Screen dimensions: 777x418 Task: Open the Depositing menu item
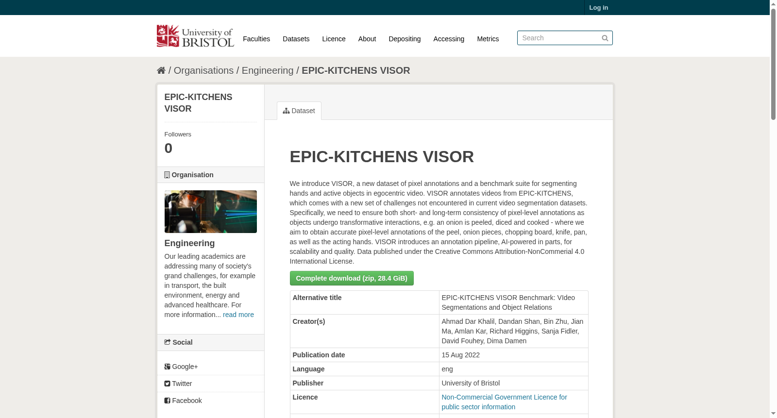click(405, 39)
